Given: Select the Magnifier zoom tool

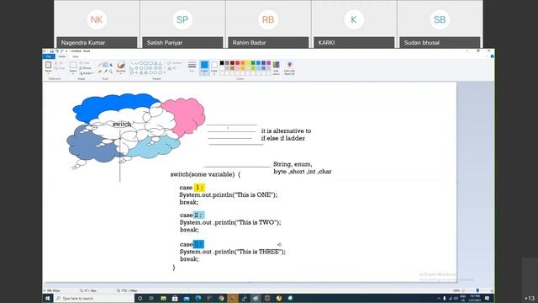Looking at the screenshot, I should point(111,71).
